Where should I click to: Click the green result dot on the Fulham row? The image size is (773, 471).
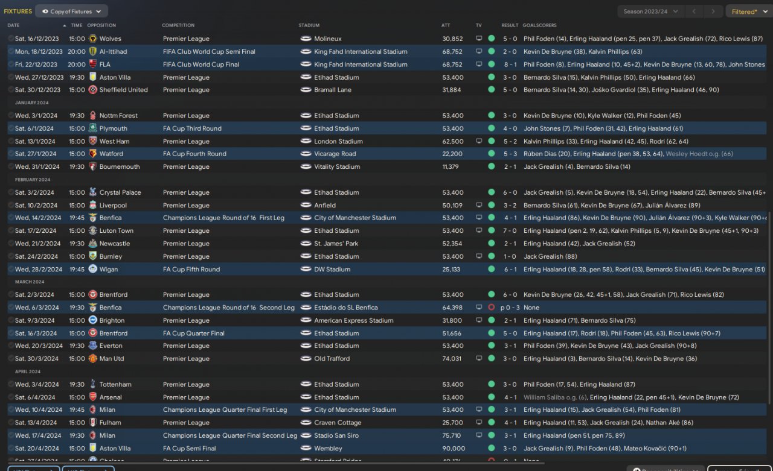coord(491,423)
